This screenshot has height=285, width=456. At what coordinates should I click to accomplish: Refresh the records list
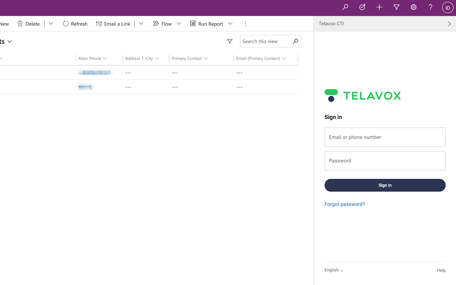[75, 24]
